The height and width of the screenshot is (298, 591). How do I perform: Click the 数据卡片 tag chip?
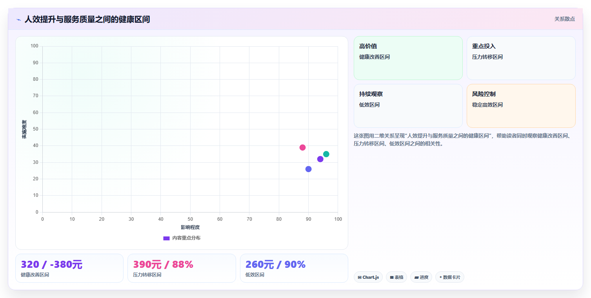[x=450, y=277]
